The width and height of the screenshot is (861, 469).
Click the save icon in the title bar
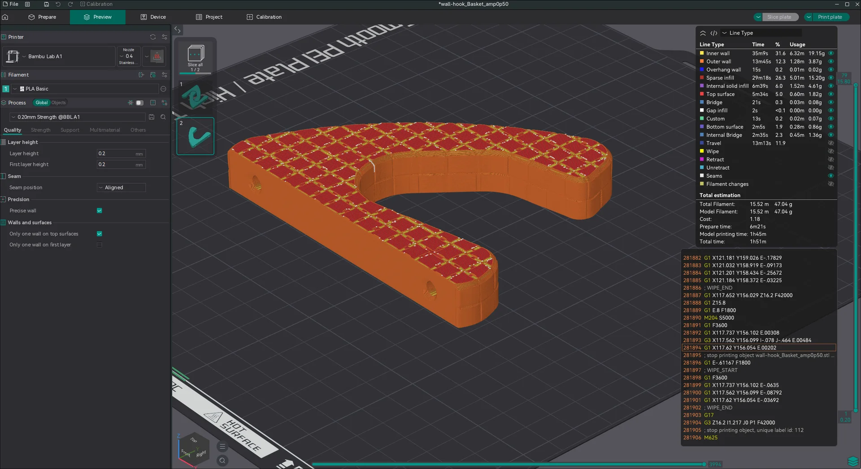pyautogui.click(x=46, y=4)
